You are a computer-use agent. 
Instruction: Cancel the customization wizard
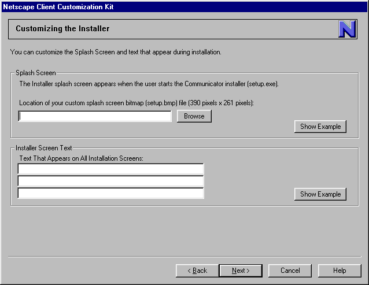(x=290, y=271)
